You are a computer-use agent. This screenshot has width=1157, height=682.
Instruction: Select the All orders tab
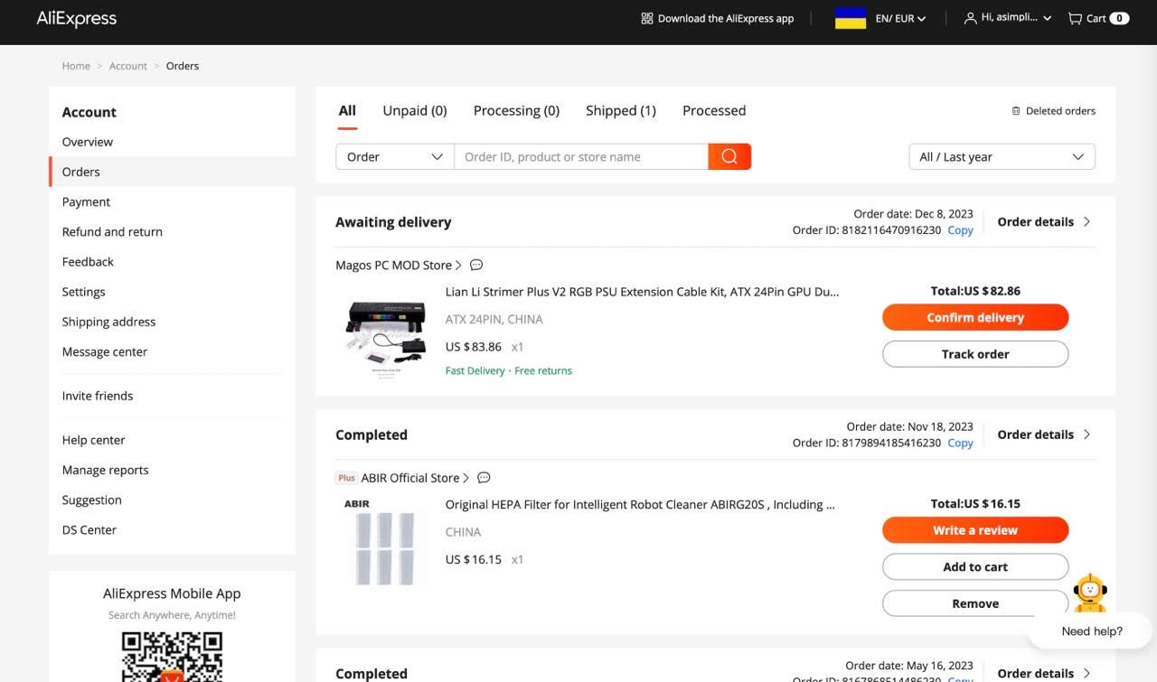point(347,111)
